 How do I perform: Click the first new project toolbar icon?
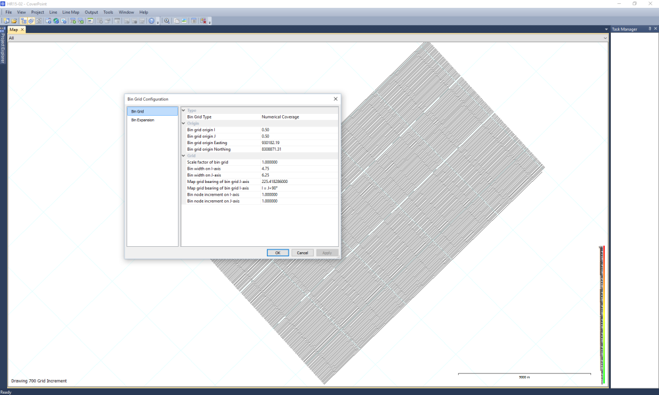click(x=6, y=21)
